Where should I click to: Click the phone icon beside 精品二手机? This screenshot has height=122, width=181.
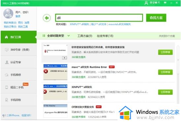click(7, 87)
